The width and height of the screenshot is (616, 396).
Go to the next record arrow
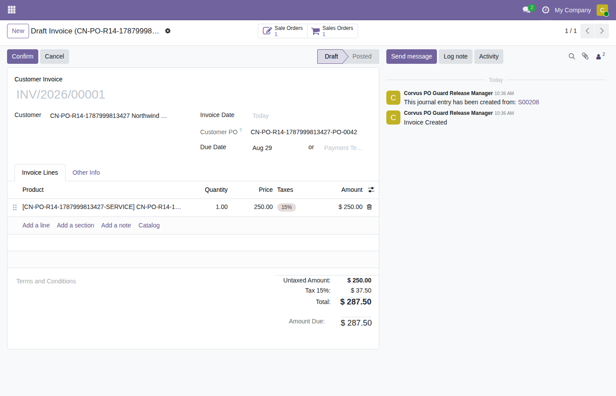pos(602,31)
